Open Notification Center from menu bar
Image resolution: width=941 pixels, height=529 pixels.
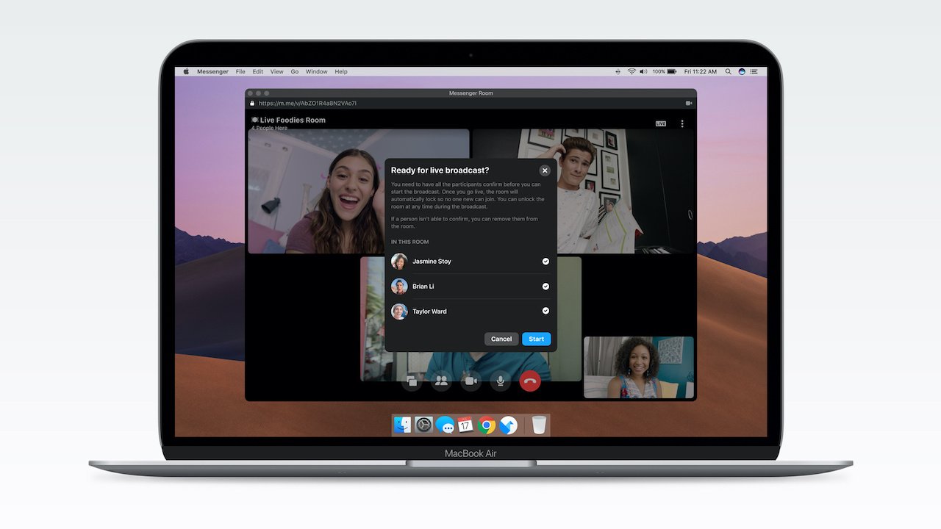click(755, 72)
